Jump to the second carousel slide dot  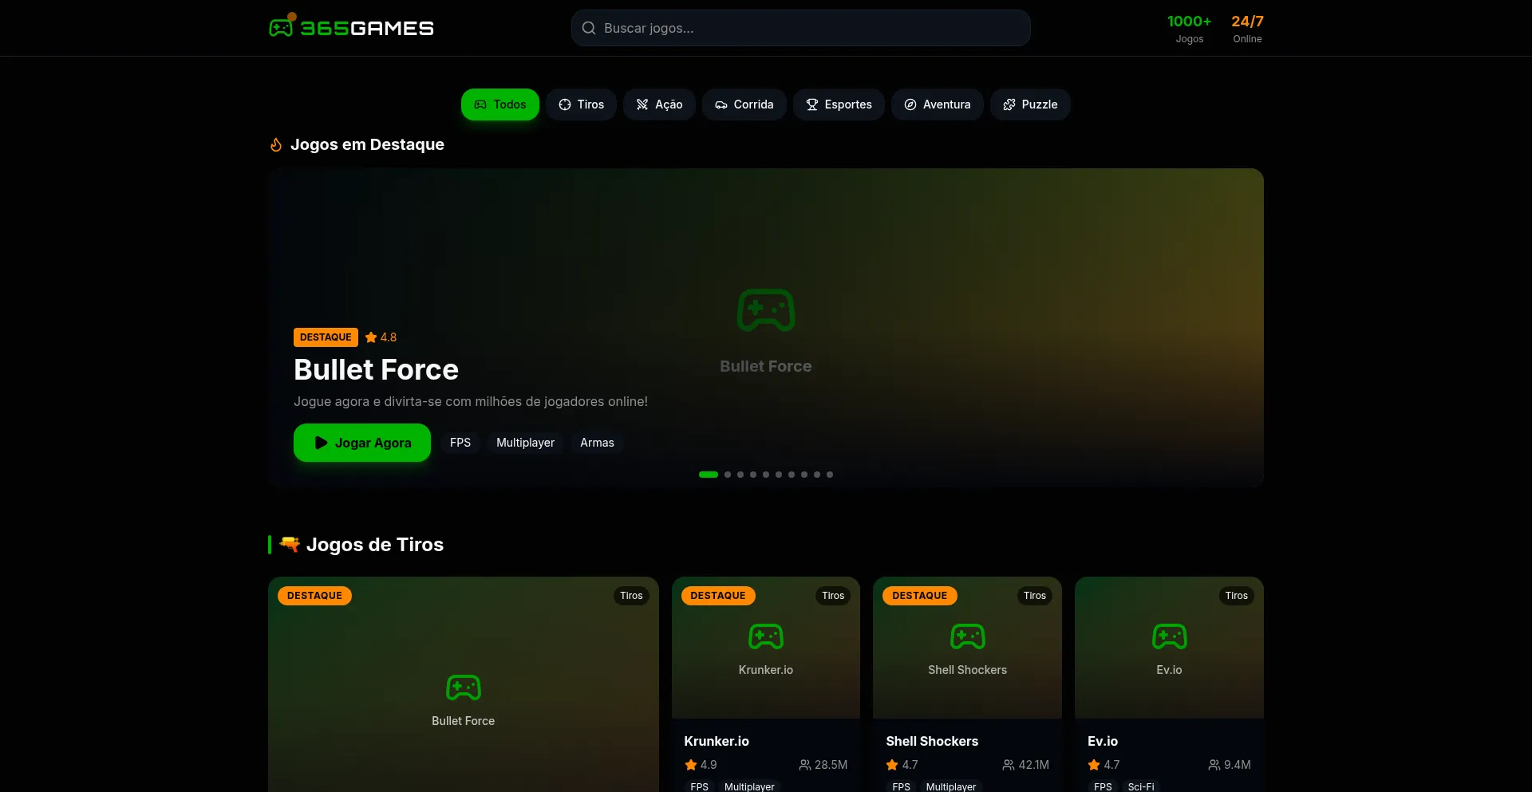728,475
